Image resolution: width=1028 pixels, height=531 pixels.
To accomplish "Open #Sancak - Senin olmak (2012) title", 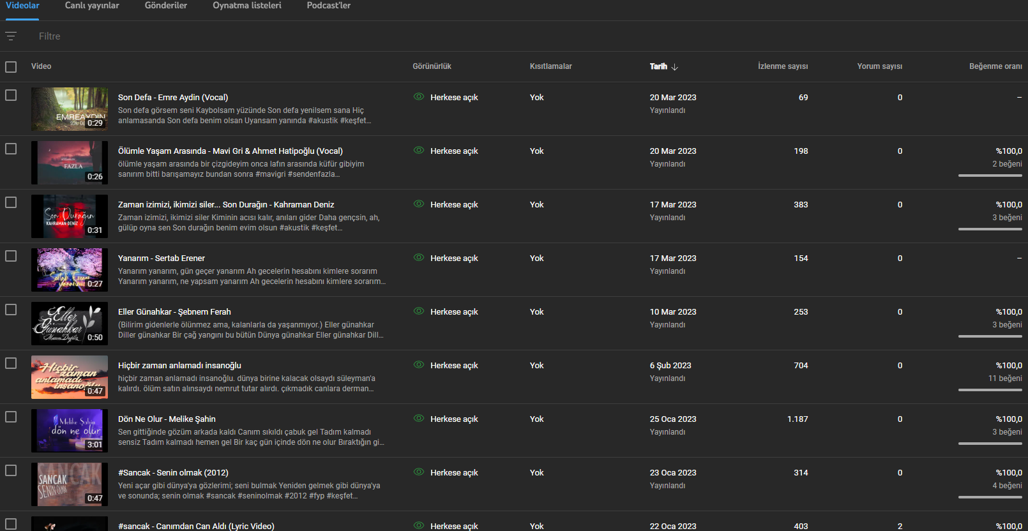I will click(173, 473).
